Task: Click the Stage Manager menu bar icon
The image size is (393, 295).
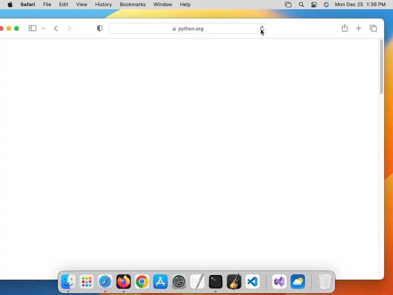Action: tap(288, 5)
